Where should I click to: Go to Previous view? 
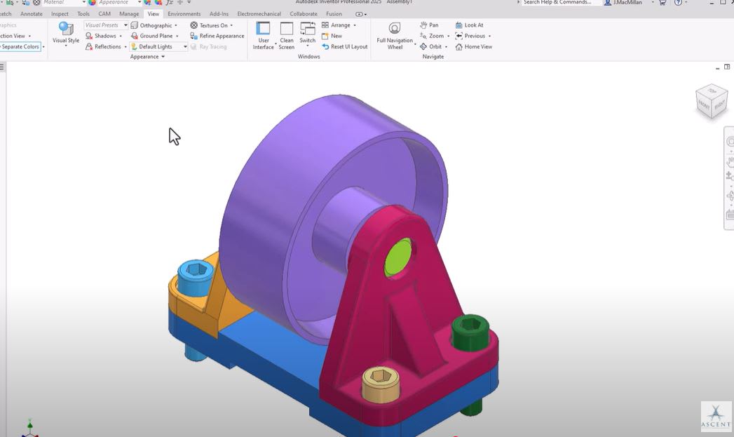click(x=470, y=36)
